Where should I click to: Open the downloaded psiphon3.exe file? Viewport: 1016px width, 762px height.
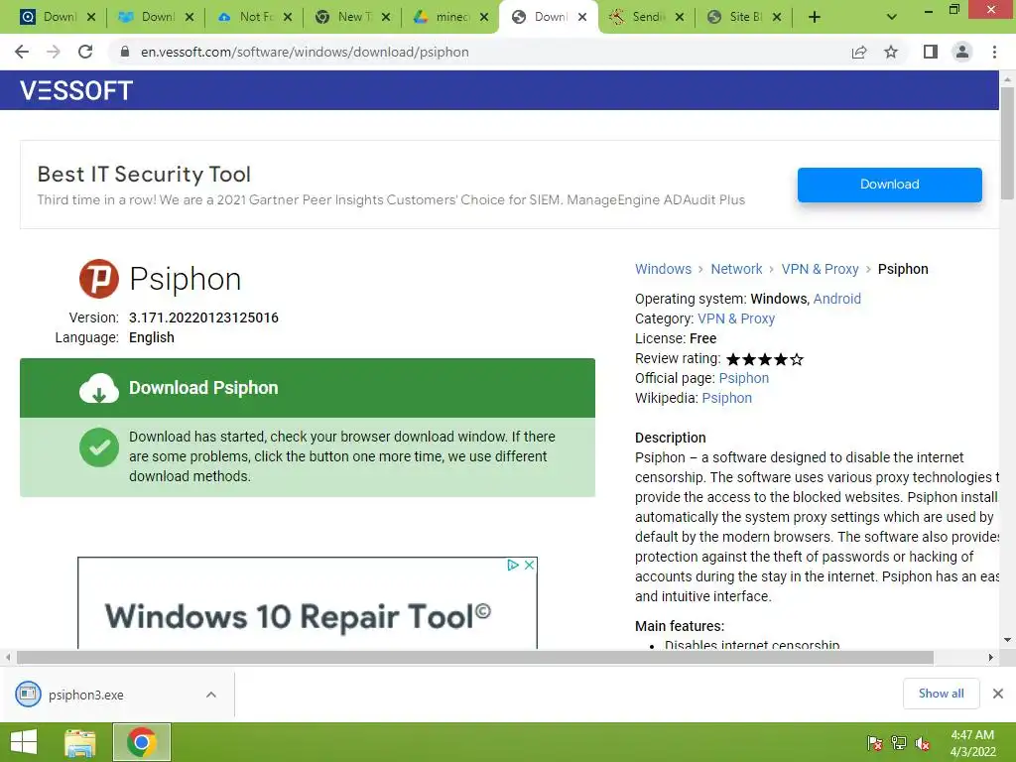pos(86,695)
